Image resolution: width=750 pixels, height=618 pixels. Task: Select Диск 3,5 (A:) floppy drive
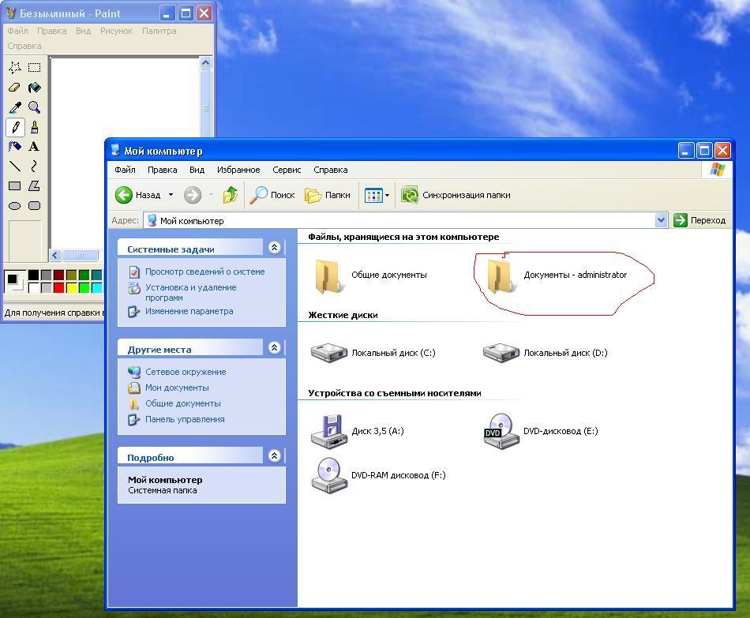click(358, 431)
